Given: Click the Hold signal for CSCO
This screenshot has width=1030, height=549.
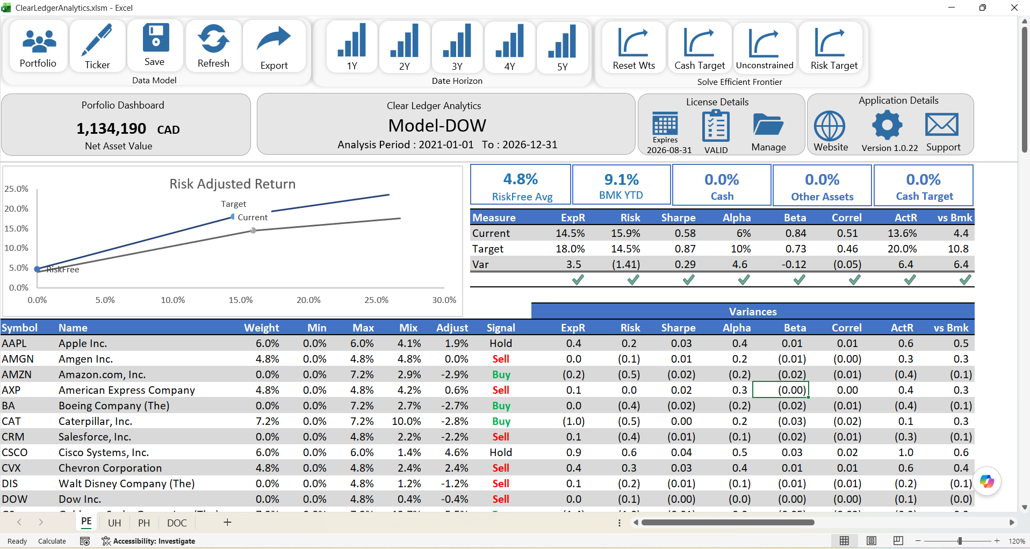Looking at the screenshot, I should tap(501, 452).
